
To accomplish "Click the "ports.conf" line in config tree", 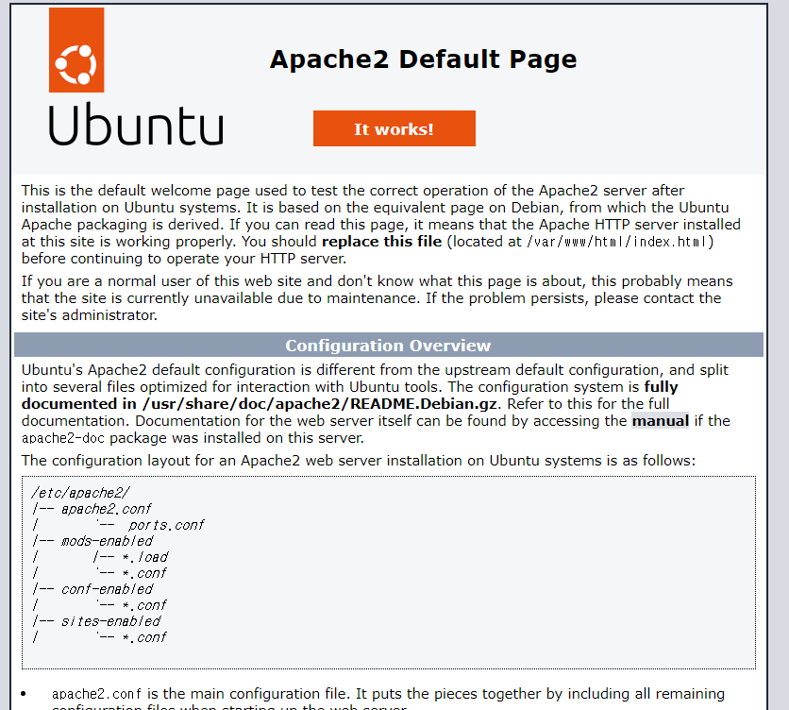I will [166, 525].
